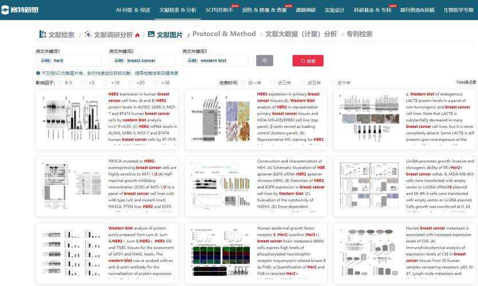Open figure for GPD1 and MAGL result
The image size is (478, 286).
pyautogui.click(x=72, y=252)
